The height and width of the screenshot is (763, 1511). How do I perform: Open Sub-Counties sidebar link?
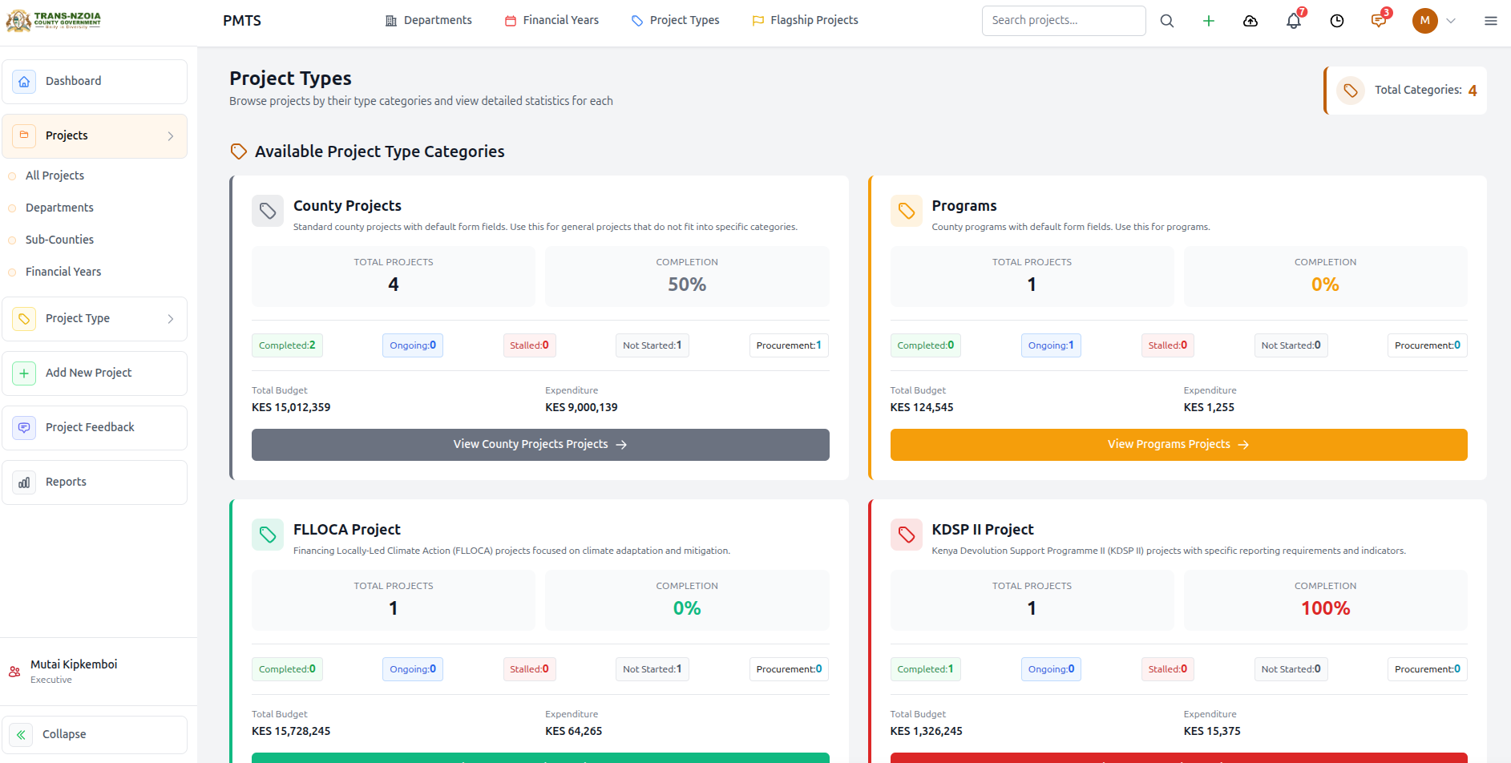[59, 240]
